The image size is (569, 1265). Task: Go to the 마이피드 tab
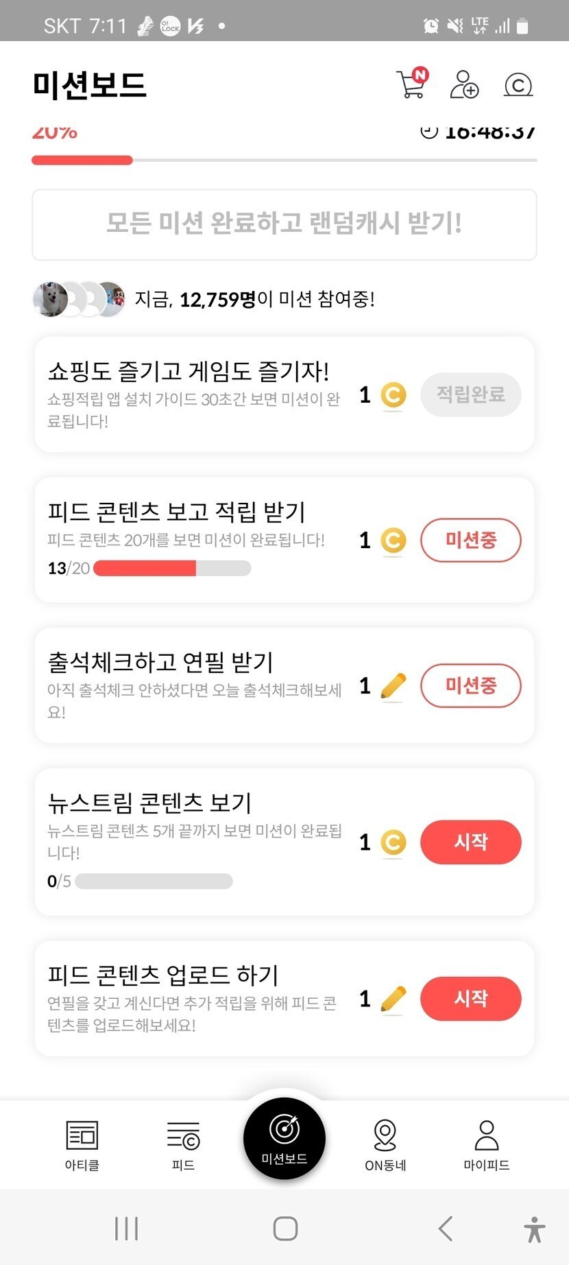[x=486, y=1144]
